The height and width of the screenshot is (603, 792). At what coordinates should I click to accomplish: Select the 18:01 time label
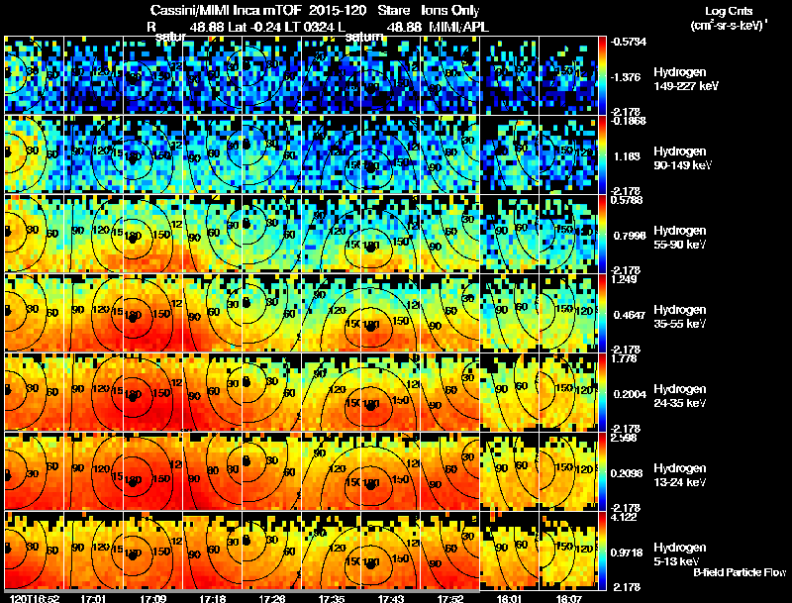[x=509, y=598]
